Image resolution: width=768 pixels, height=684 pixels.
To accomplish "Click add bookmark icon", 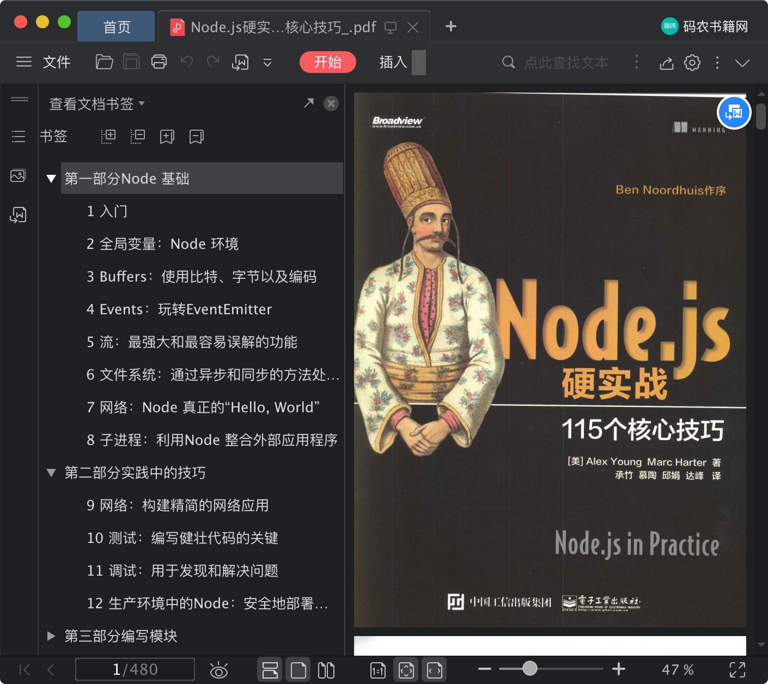I will (x=167, y=137).
